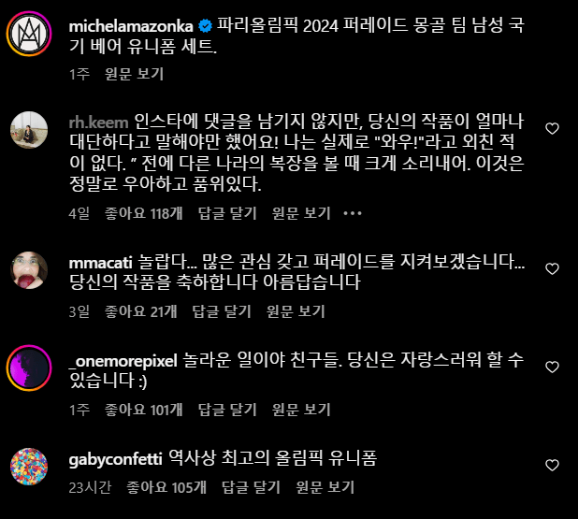Reply to rh.keem's comment via 답글 달기

tap(227, 213)
